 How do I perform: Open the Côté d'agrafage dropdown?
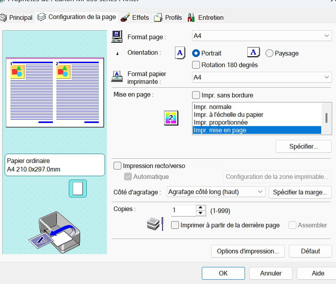(x=216, y=192)
